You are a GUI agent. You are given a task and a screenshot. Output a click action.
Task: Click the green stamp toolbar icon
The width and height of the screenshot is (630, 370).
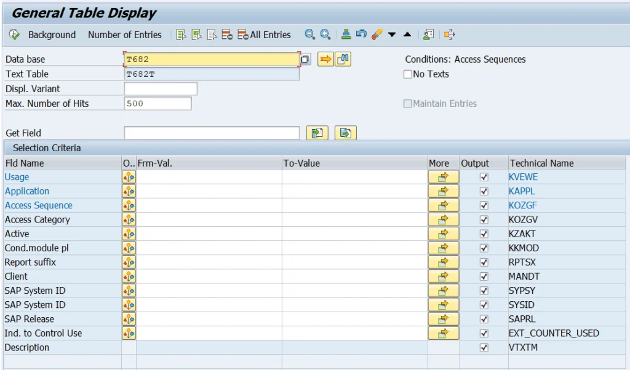[x=346, y=34]
